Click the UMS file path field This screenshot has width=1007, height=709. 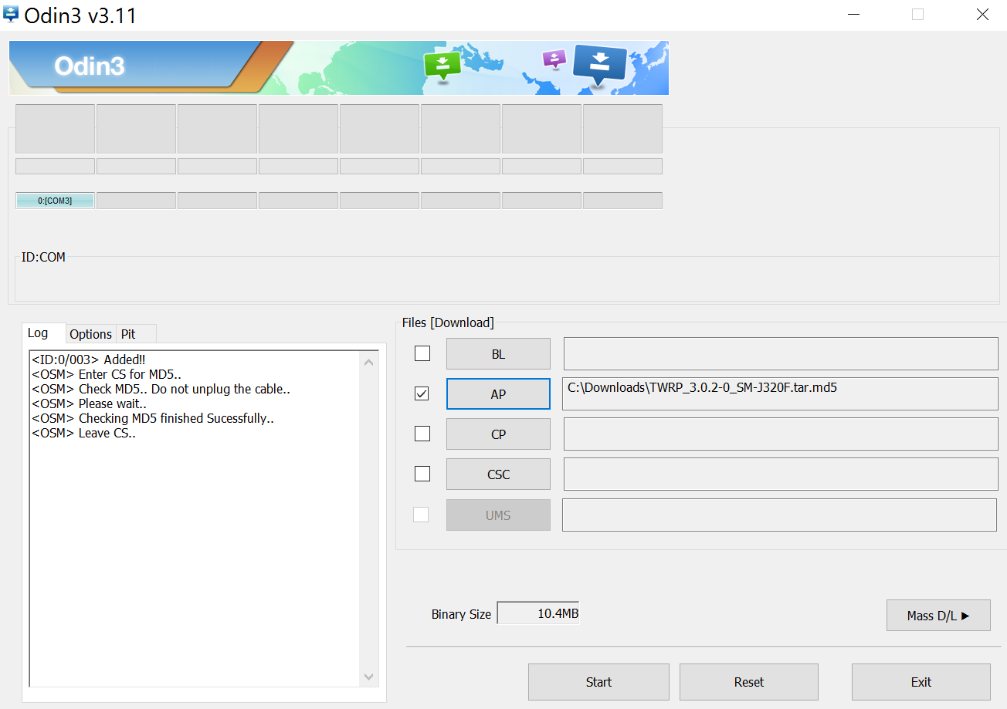pyautogui.click(x=779, y=515)
